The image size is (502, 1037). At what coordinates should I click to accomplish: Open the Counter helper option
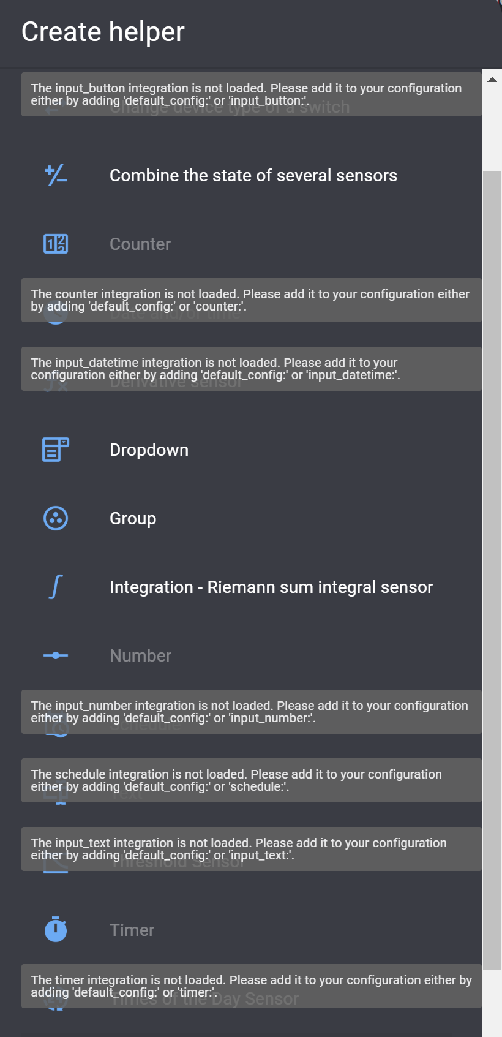tap(140, 243)
